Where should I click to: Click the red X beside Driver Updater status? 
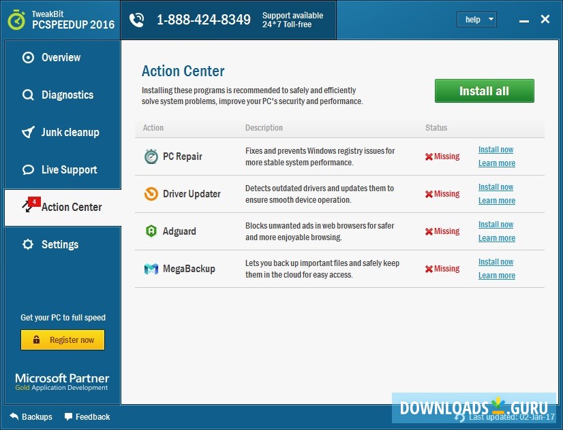pyautogui.click(x=429, y=194)
